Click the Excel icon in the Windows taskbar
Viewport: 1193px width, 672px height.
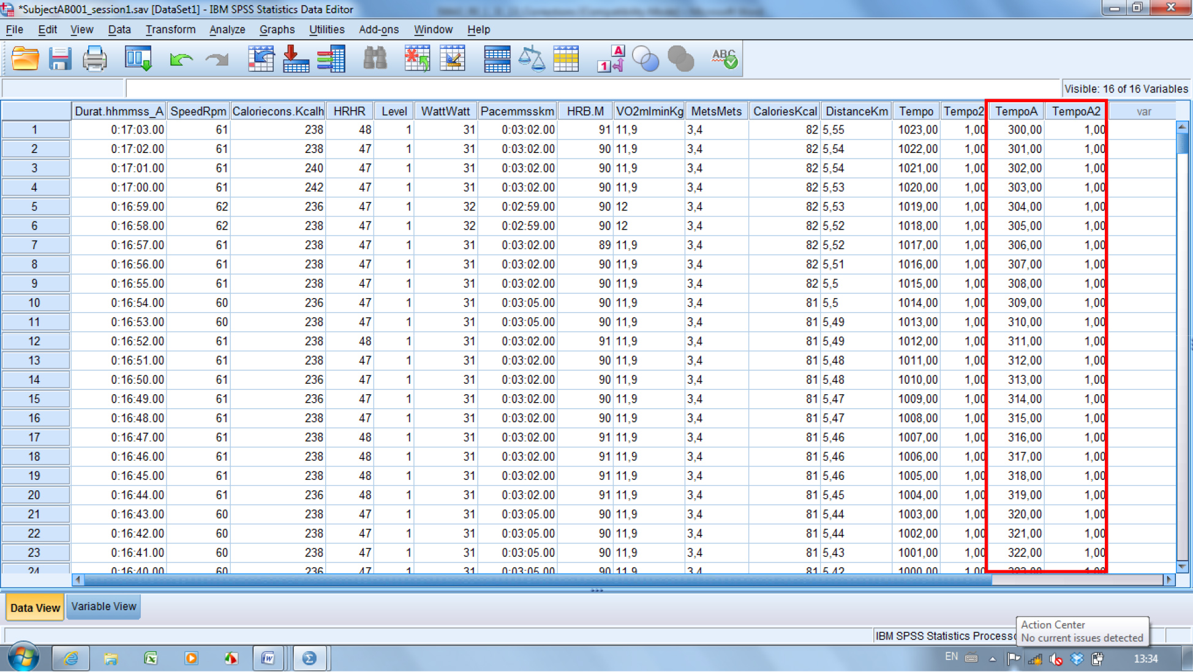151,659
